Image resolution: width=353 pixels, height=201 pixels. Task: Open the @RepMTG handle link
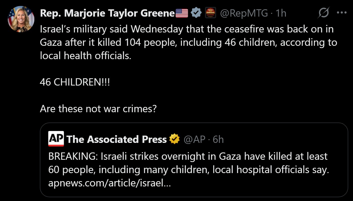pyautogui.click(x=244, y=13)
